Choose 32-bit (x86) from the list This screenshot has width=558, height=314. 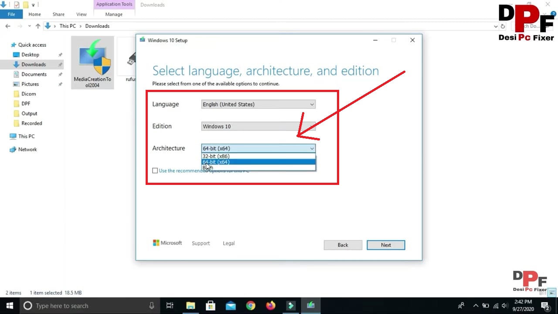pyautogui.click(x=258, y=156)
